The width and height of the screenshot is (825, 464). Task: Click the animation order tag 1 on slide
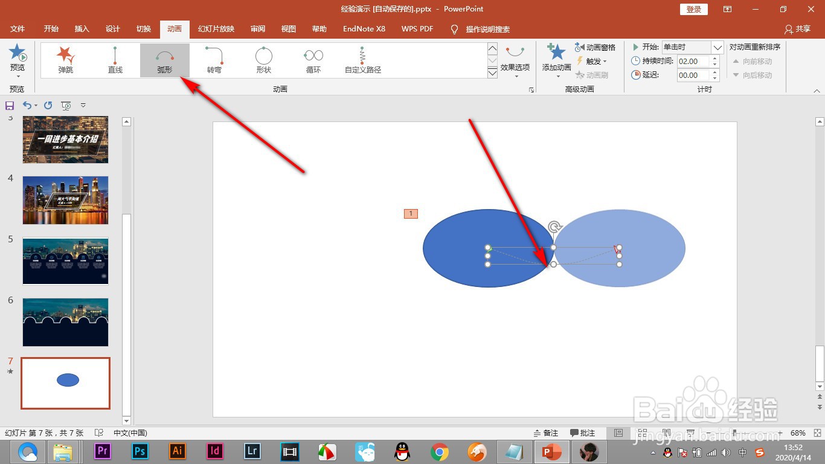pyautogui.click(x=411, y=214)
